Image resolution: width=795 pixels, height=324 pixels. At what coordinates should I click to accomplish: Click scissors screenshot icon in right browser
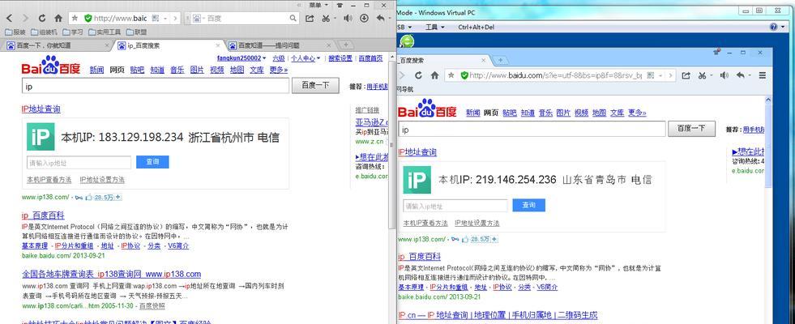[703, 75]
